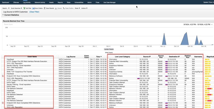The width and height of the screenshot is (214, 109).
Task: Click the Add Filter label
Action: tap(28, 8)
